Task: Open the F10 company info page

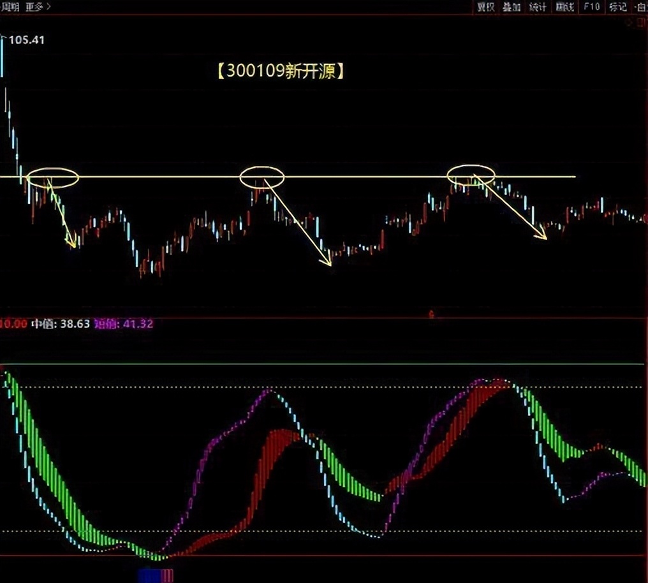Action: pyautogui.click(x=591, y=7)
